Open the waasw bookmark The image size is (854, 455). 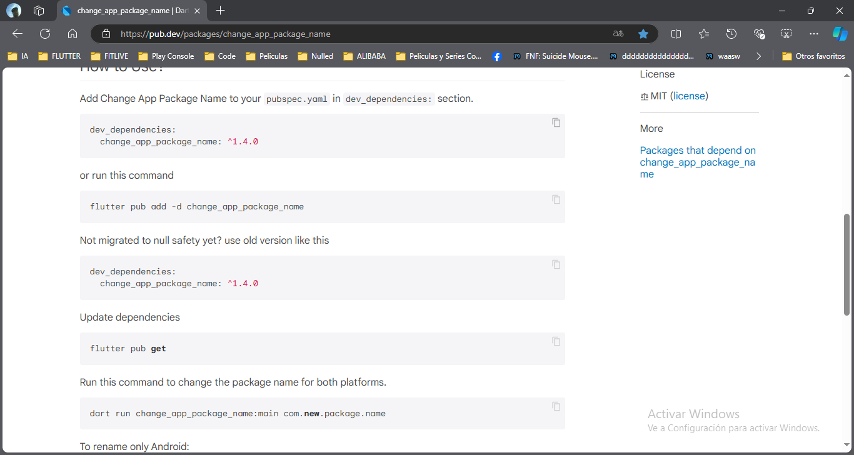point(723,56)
